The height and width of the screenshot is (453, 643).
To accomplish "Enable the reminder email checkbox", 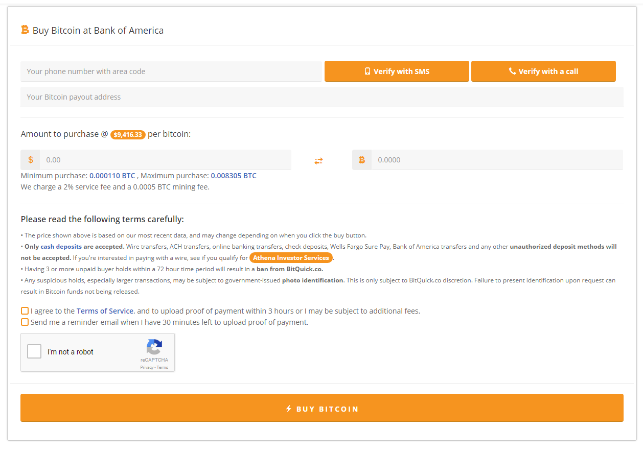I will point(25,322).
